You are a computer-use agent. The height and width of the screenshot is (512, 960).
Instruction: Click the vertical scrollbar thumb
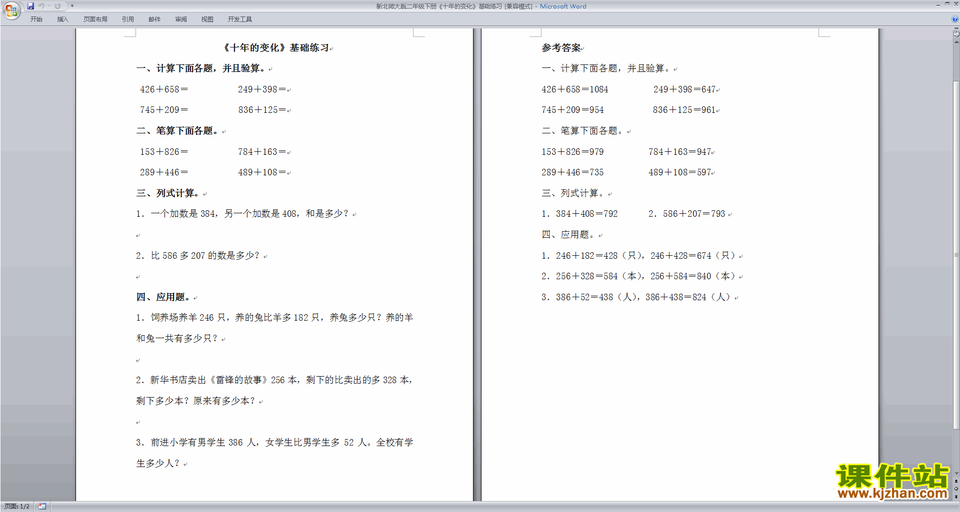click(x=956, y=255)
